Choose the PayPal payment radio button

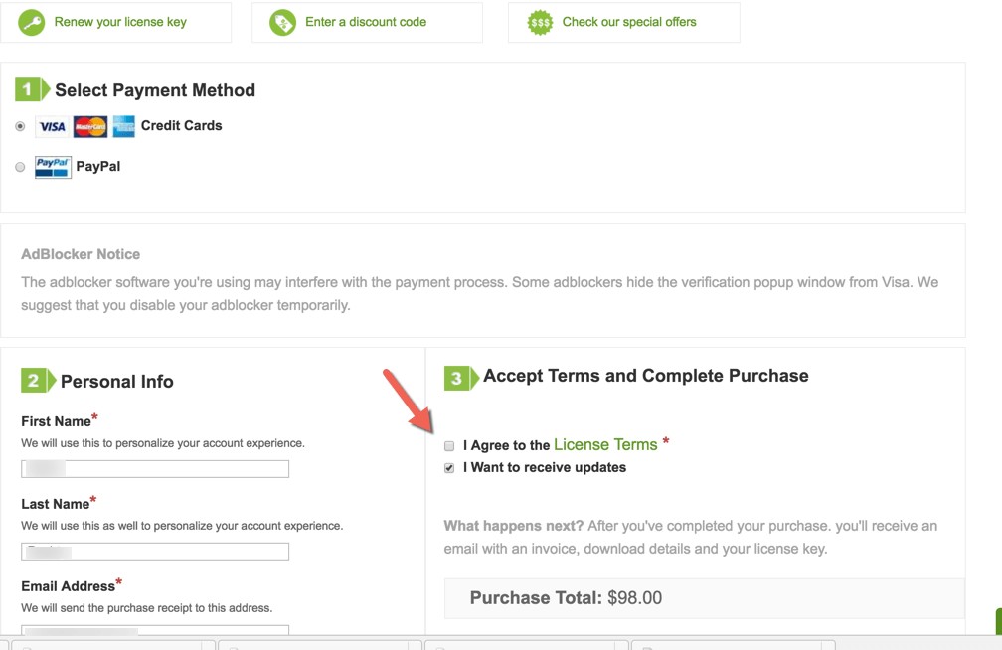(20, 167)
